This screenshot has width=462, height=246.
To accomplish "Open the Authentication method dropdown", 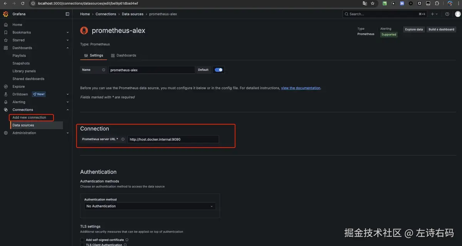I will [150, 206].
